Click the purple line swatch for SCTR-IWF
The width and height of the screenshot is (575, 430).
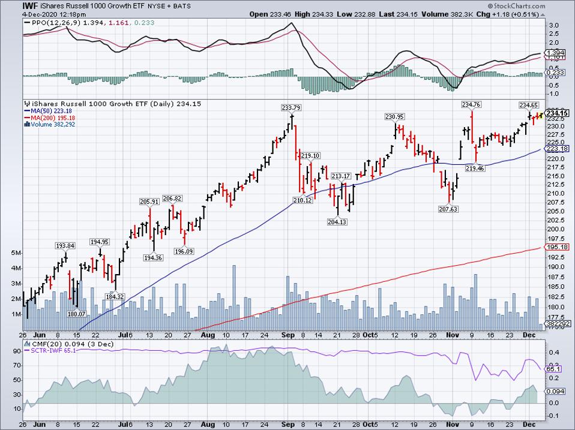27,351
